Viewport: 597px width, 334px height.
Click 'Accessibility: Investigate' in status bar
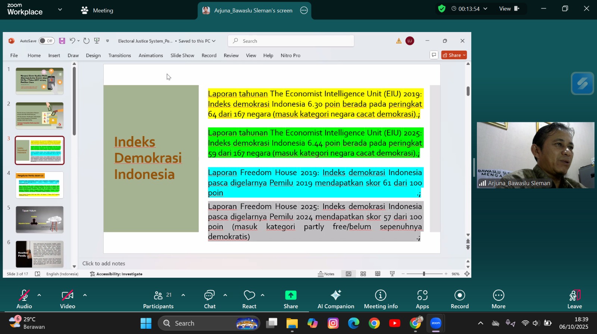116,274
